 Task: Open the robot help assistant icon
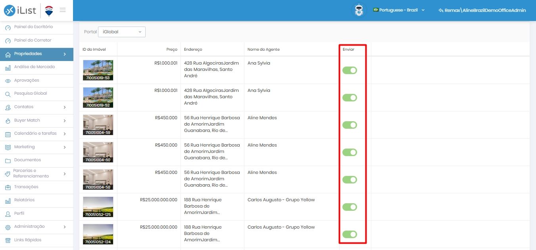point(359,10)
